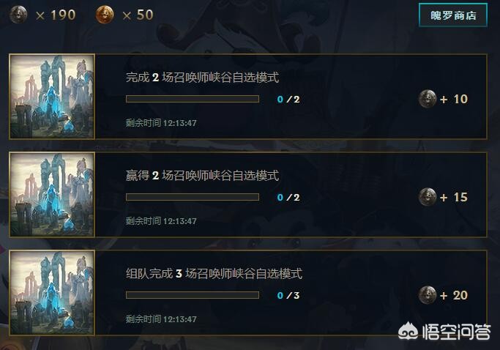This screenshot has height=350, width=500.
Task: Click the token reward icon beside + 20
Action: (x=428, y=295)
